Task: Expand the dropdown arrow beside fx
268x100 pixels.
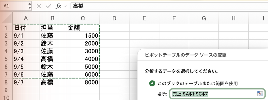Action: [65, 6]
